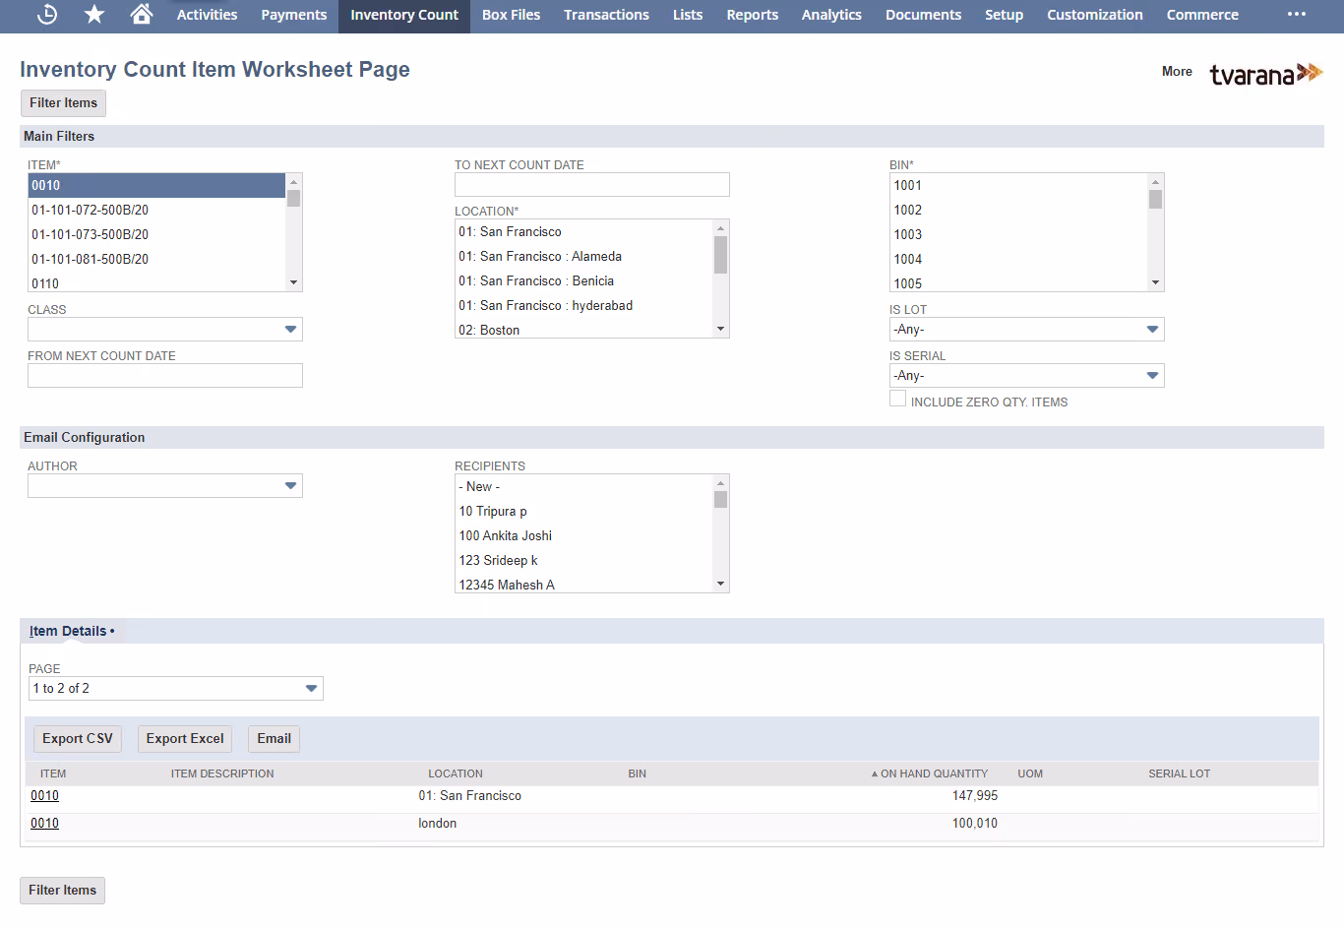Viewport: 1344px width, 928px height.
Task: Select recipient - New -
Action: point(583,487)
